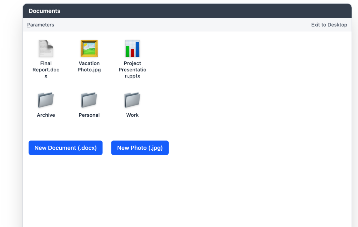Viewport: 358px width, 227px height.
Task: Select the Vacation Photo.jpg picture icon
Action: click(x=89, y=49)
